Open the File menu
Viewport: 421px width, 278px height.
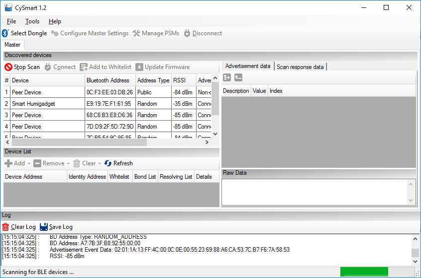click(11, 21)
